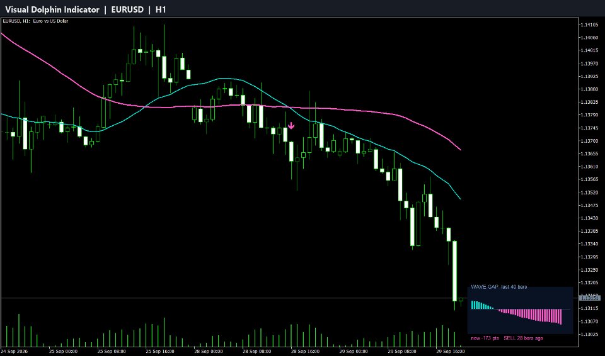Click price level 1.13070 on the price axis

[589, 321]
